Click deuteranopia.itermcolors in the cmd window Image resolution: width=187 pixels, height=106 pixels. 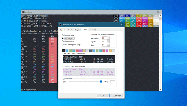pos(35,16)
